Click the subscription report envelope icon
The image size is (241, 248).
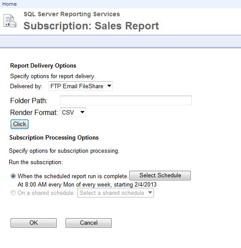pos(10,21)
